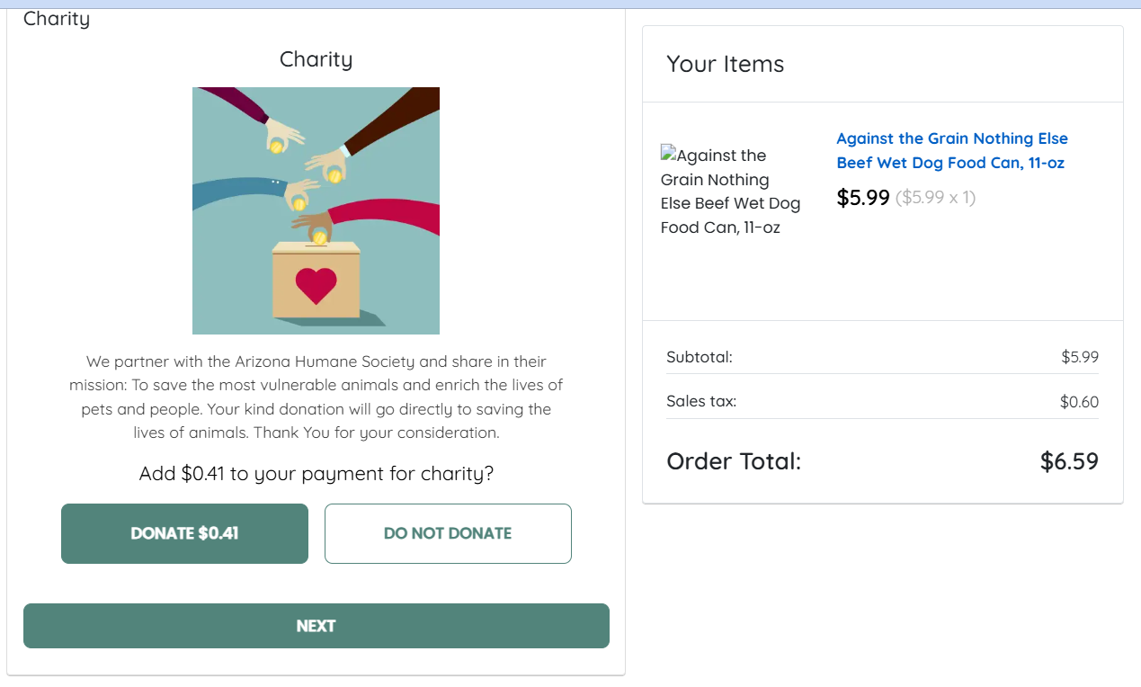Screen dimensions: 1141x687
Task: Click the Charity section title in the corner
Action: 57,18
